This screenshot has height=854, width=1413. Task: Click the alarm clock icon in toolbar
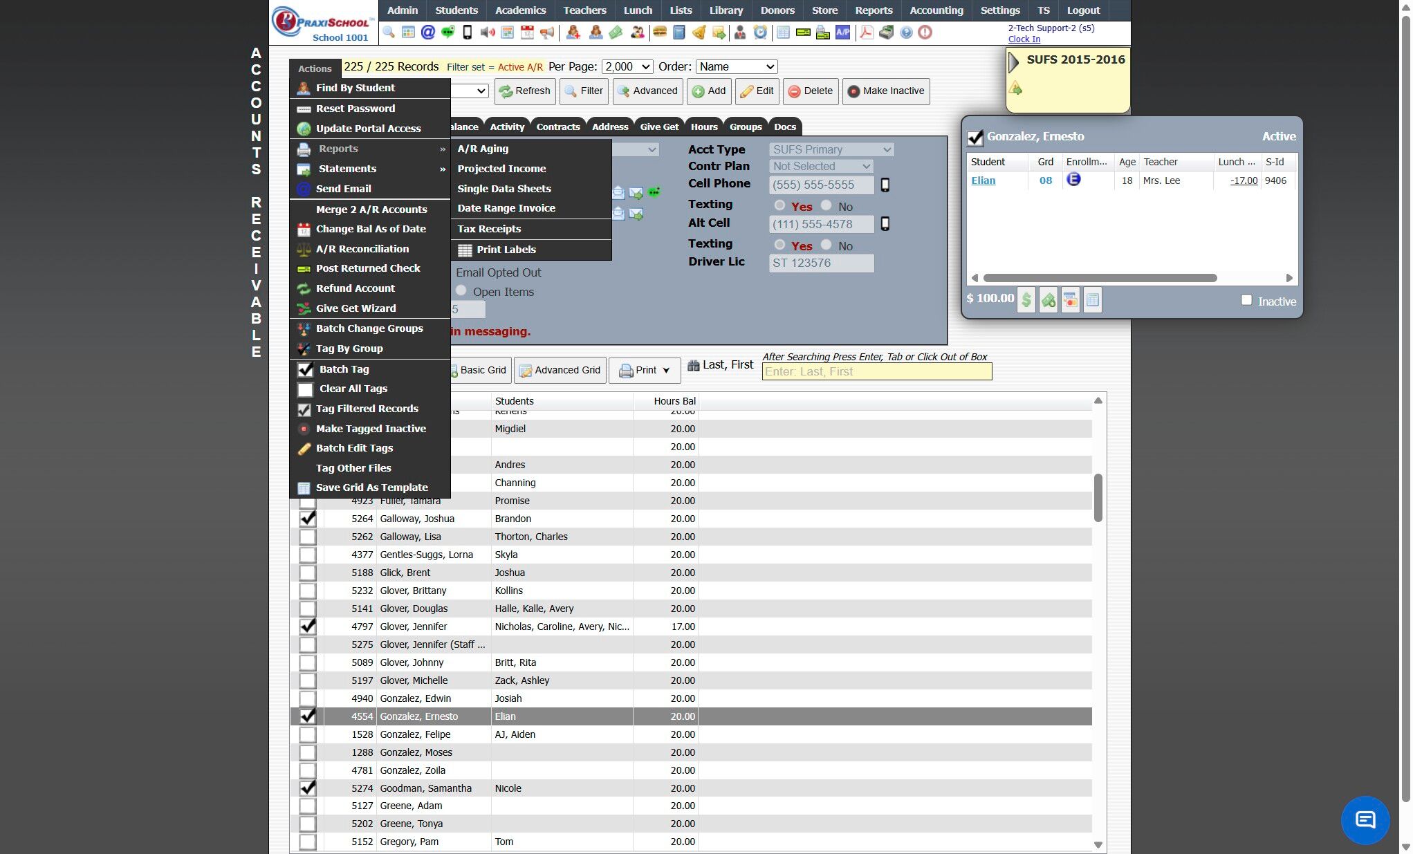(x=760, y=33)
